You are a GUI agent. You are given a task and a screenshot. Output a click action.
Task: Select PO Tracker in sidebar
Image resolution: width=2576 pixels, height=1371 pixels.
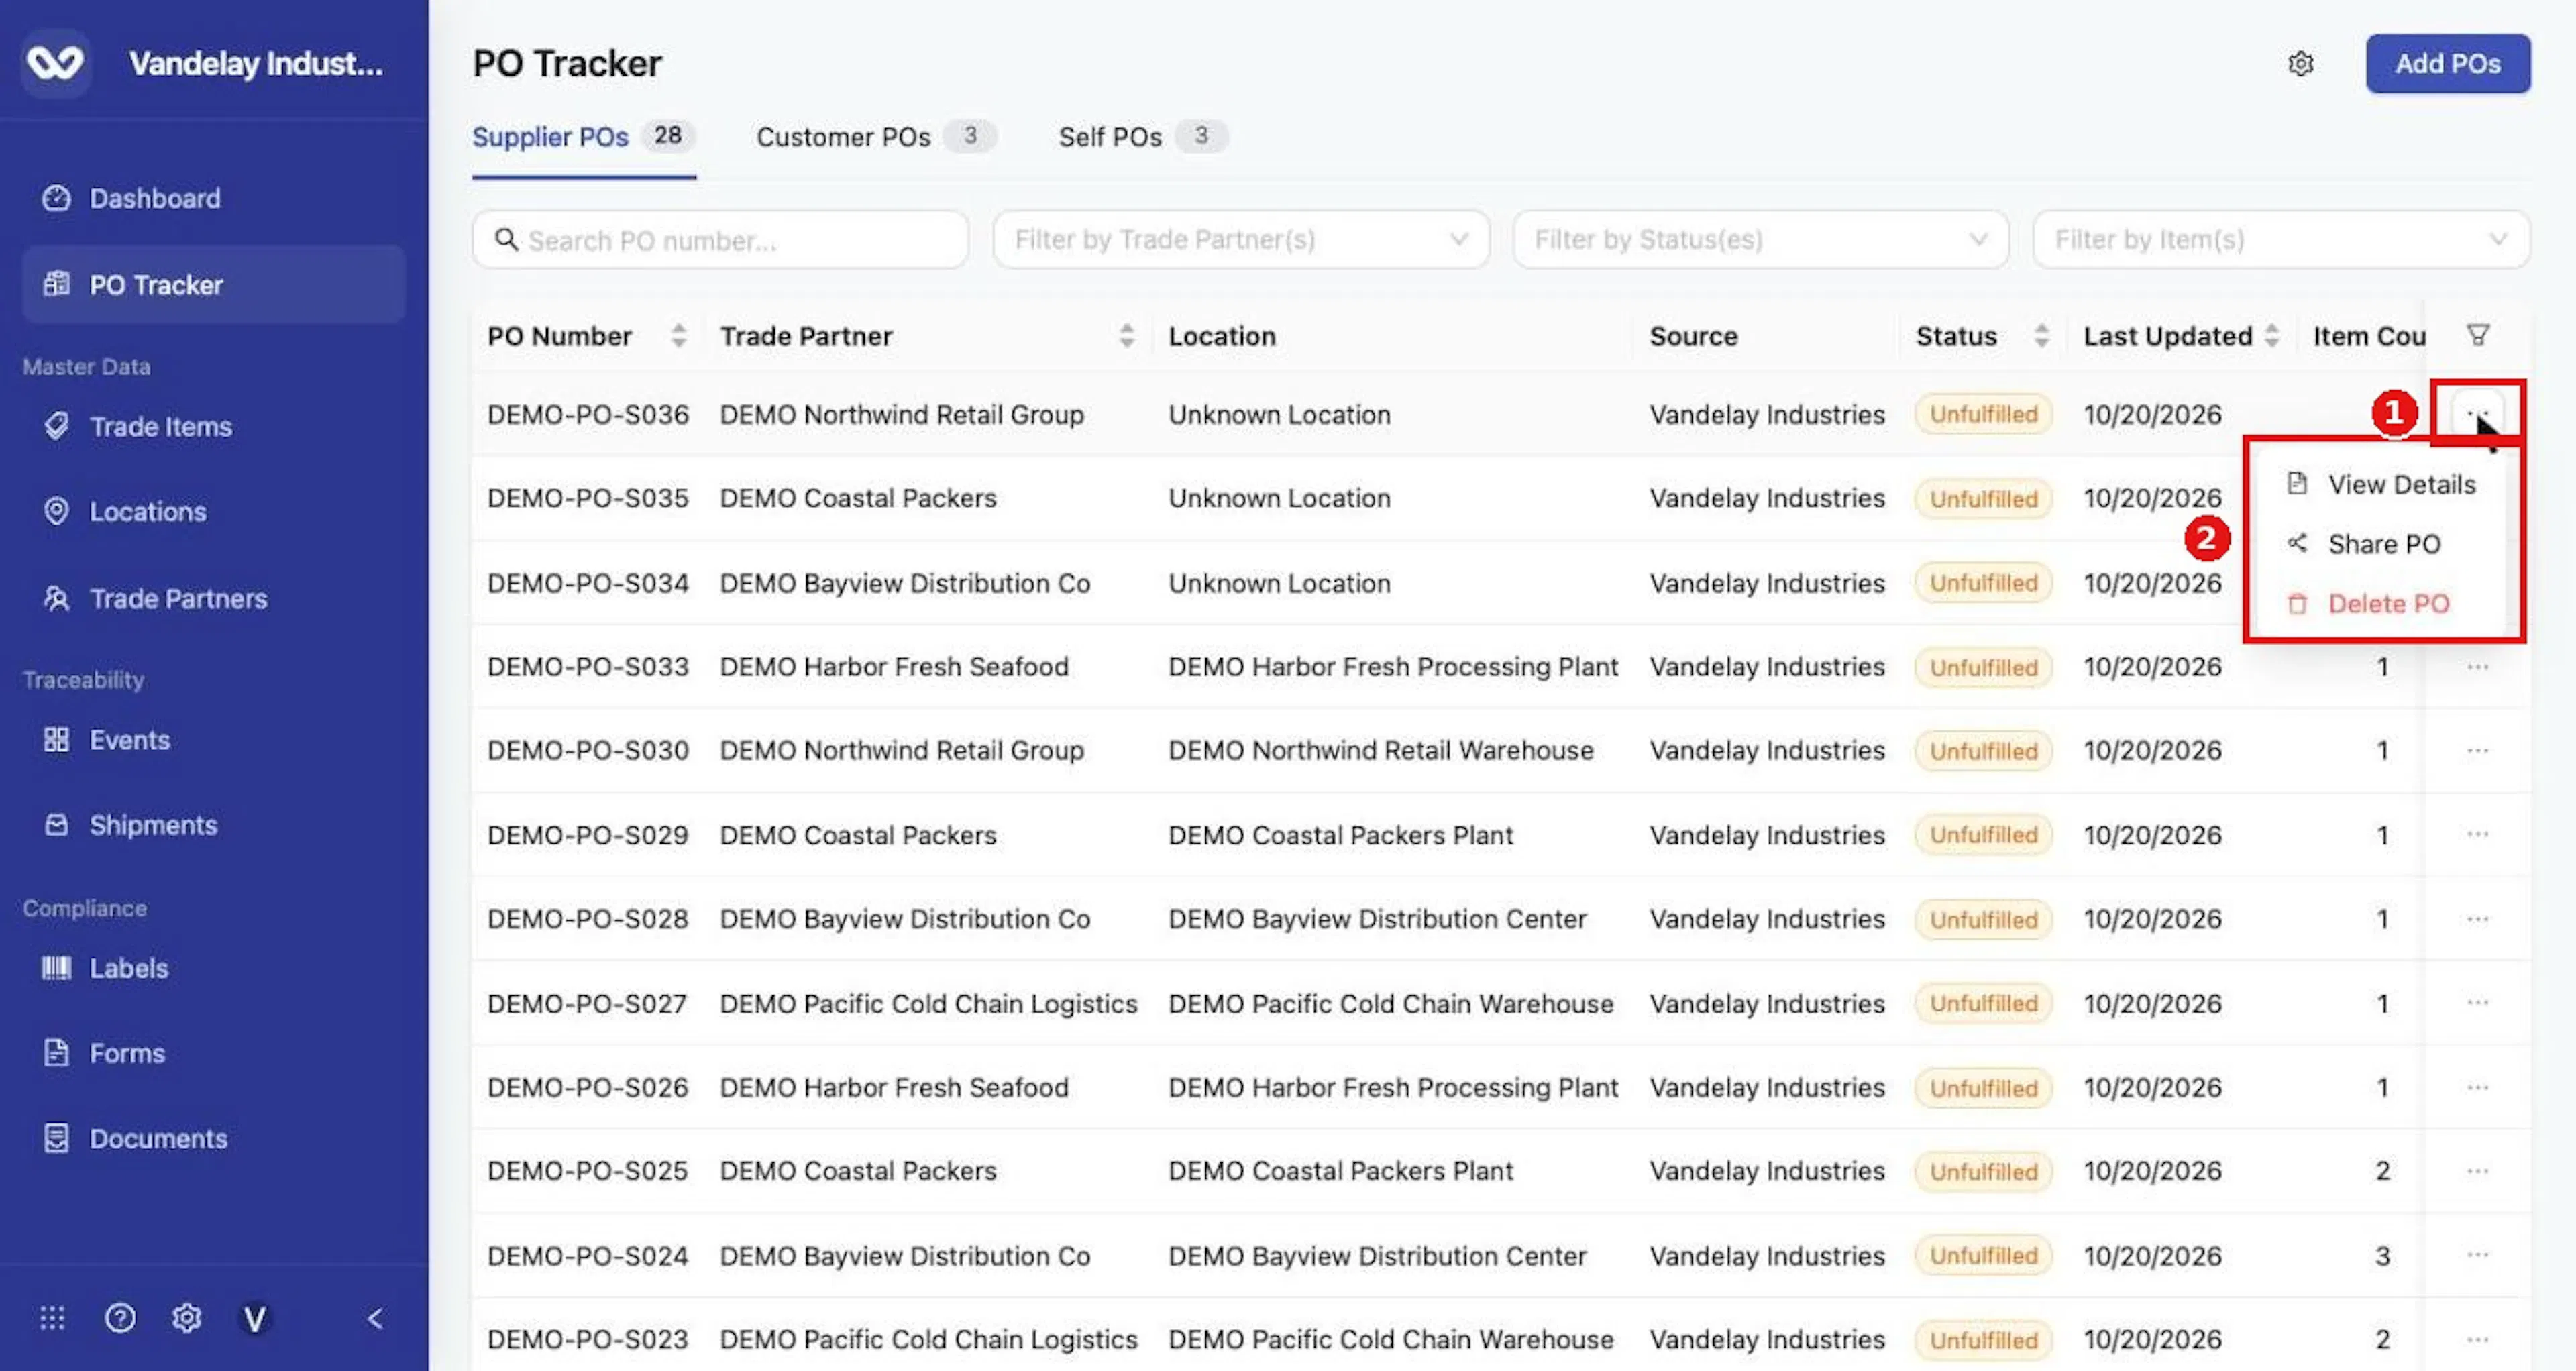click(x=213, y=285)
